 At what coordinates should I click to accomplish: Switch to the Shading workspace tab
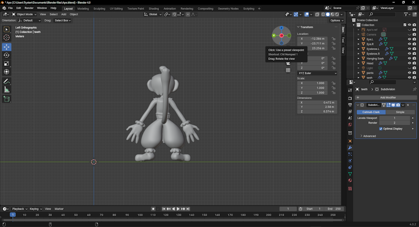(x=153, y=9)
